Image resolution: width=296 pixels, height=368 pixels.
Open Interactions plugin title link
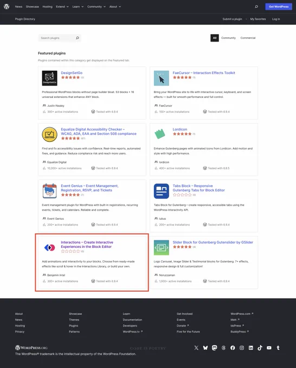87,244
